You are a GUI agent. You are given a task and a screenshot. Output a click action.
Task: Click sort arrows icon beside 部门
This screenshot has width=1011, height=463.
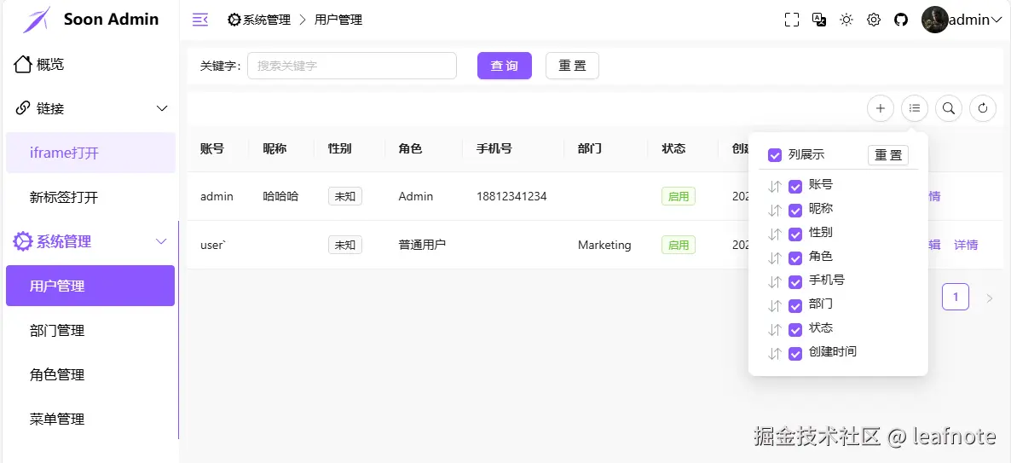(774, 305)
